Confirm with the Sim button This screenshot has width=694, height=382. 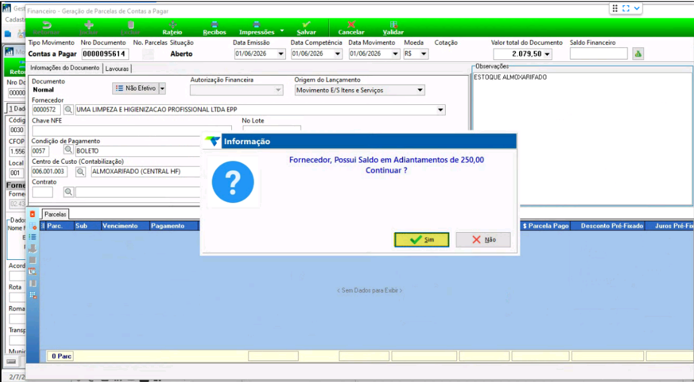(422, 240)
